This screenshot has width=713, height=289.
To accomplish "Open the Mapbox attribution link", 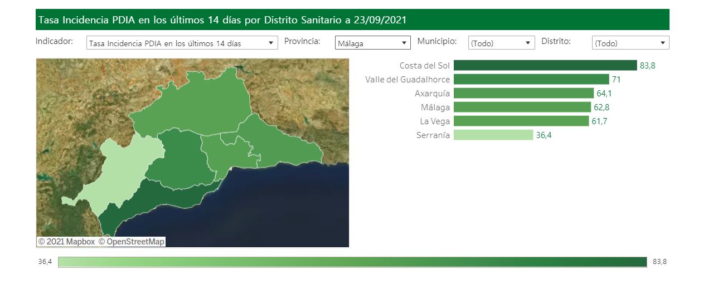I will pyautogui.click(x=66, y=242).
